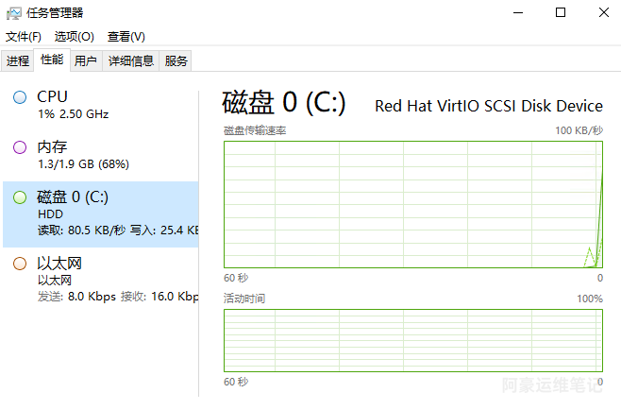Viewport: 621px width, 410px height.
Task: Switch to the 详细信息 tab
Action: click(130, 60)
